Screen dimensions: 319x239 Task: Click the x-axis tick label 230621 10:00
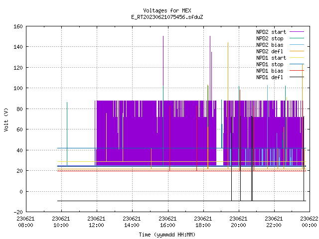61,222
